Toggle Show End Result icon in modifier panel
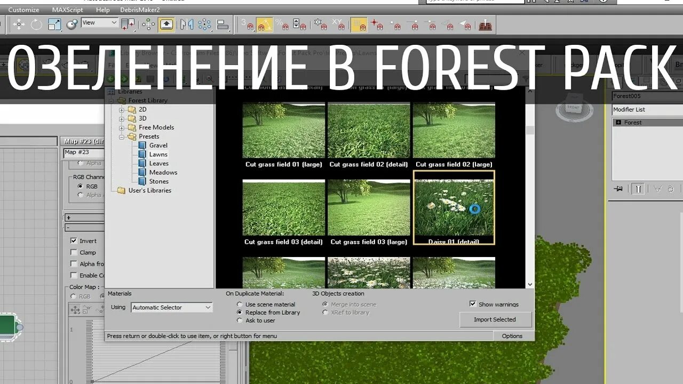Screen dimensions: 683x384 click(x=638, y=189)
